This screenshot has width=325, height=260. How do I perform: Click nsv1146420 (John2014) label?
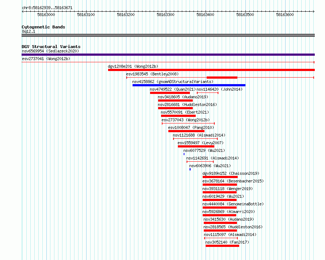[219, 89]
